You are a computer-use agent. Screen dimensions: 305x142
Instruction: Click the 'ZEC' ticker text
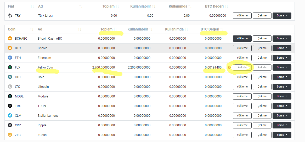[18, 135]
